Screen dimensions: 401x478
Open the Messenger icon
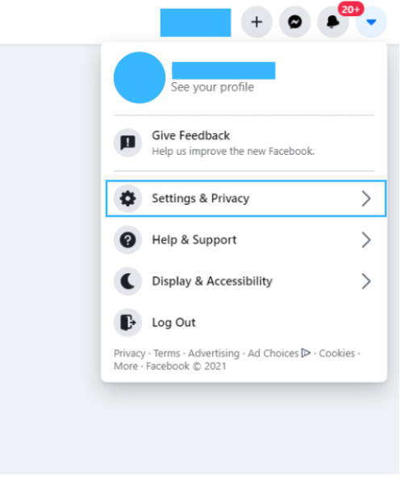pos(295,22)
